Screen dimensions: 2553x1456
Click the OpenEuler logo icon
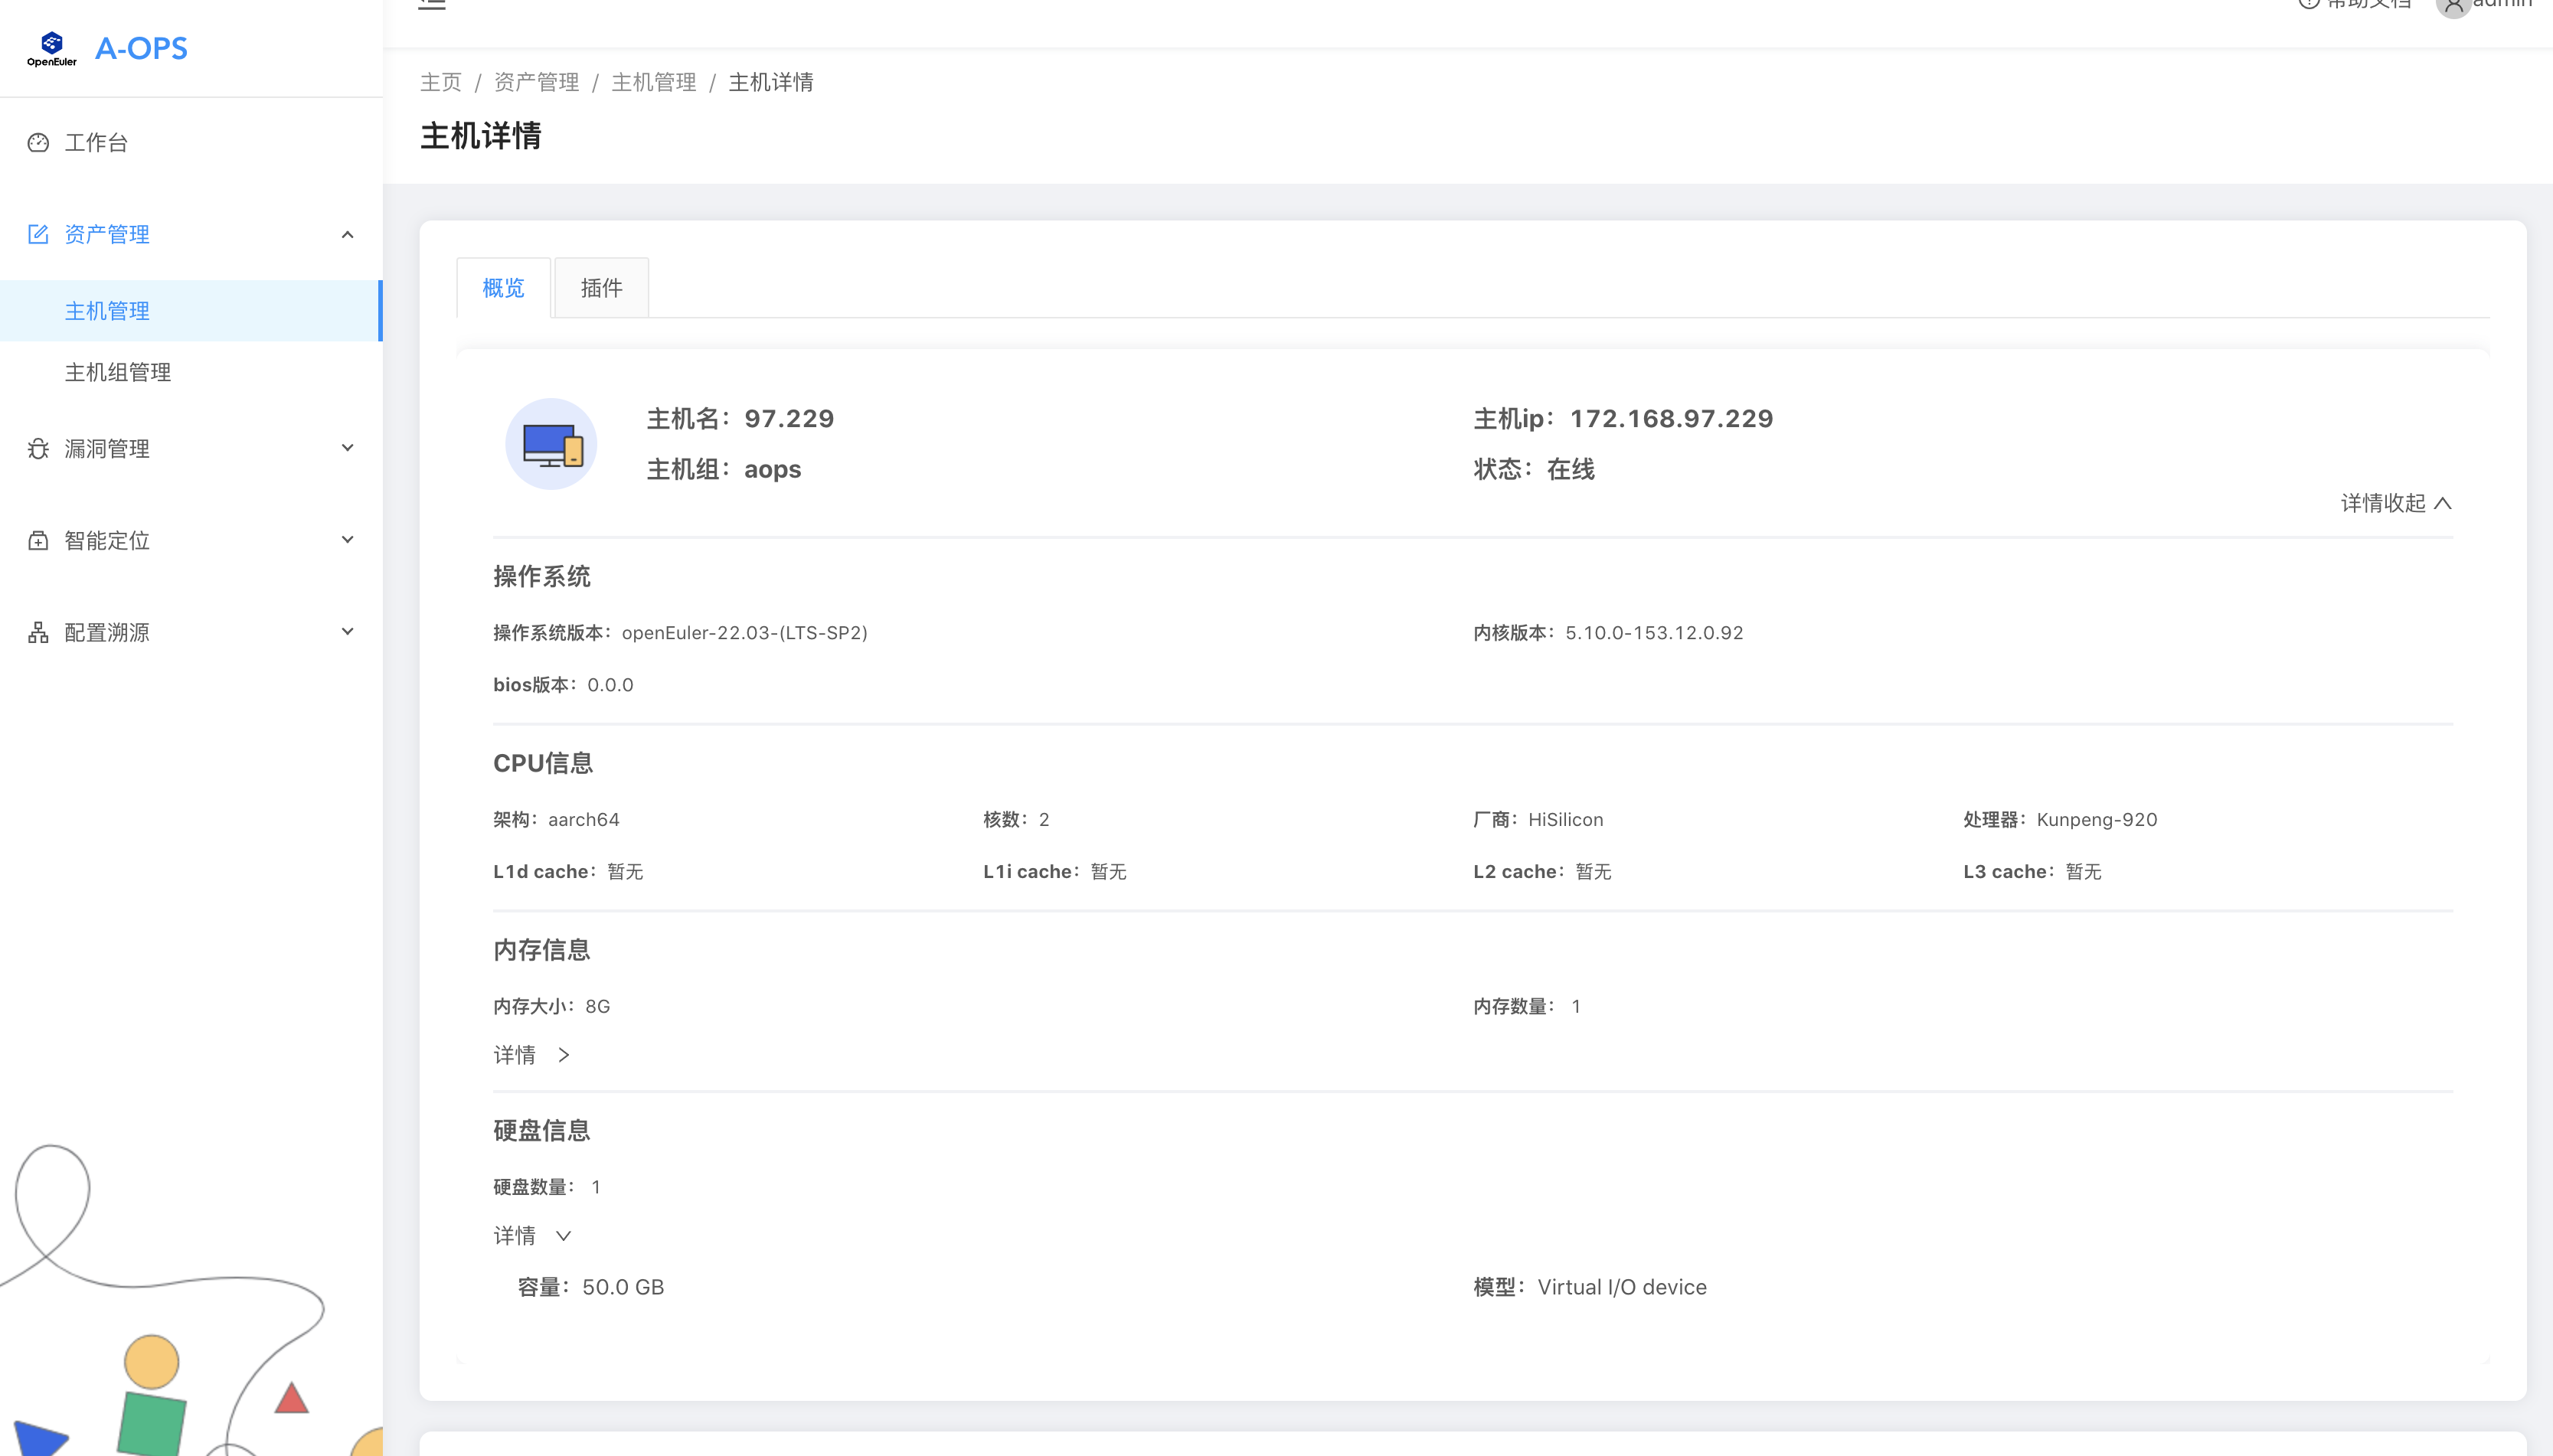point(52,47)
